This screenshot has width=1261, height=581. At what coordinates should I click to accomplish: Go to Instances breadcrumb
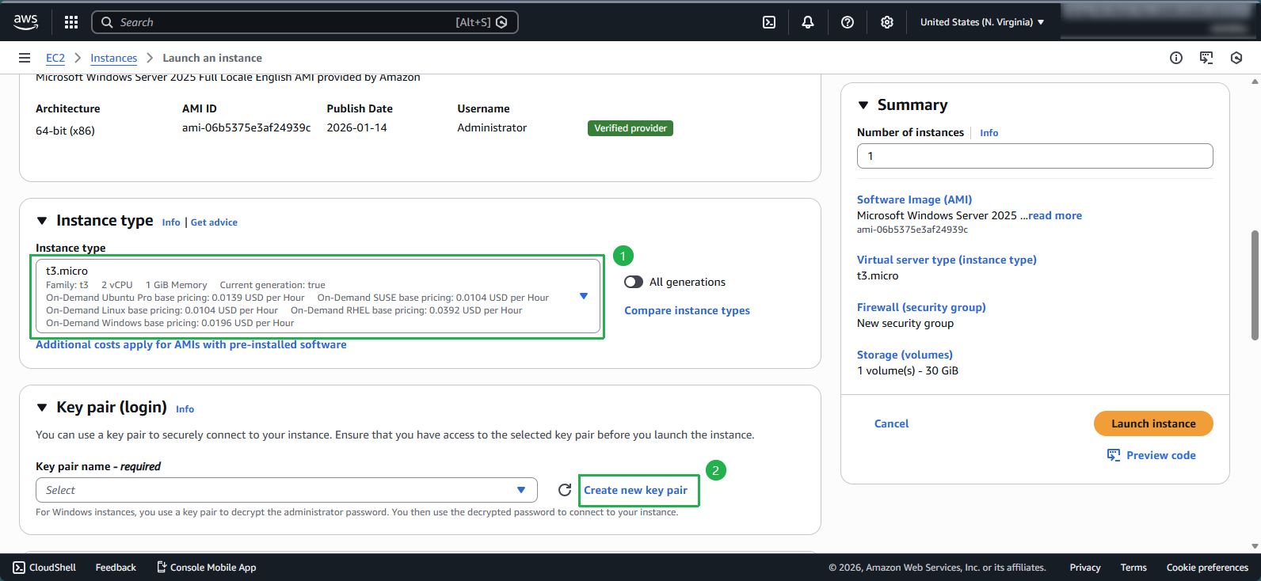pos(113,58)
